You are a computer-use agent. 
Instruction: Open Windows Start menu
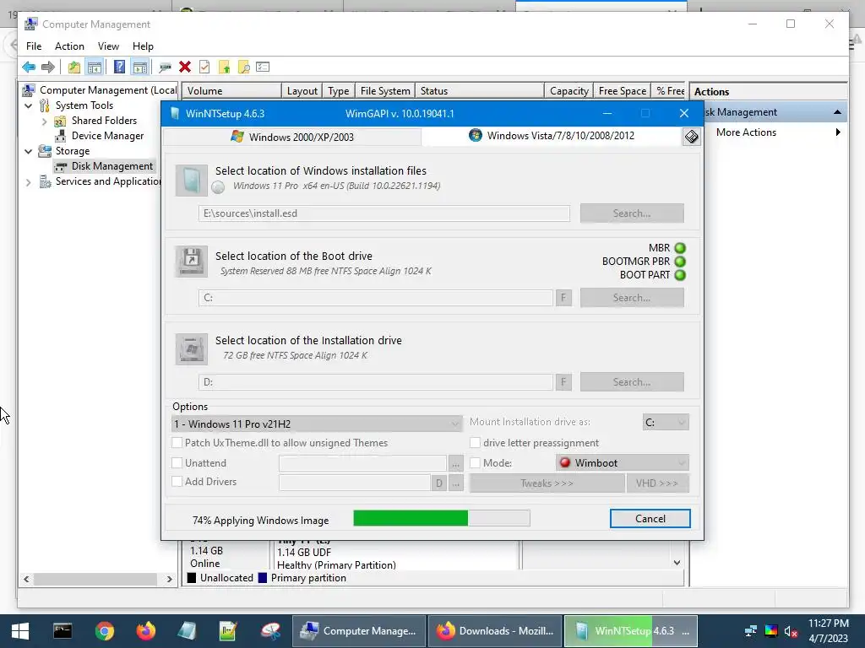20,631
